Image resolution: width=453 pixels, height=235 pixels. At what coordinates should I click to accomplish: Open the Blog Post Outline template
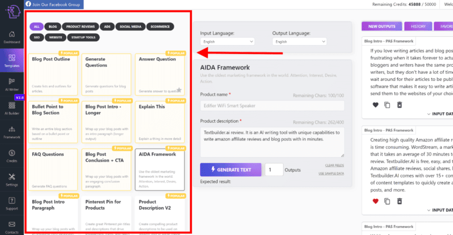coord(53,74)
